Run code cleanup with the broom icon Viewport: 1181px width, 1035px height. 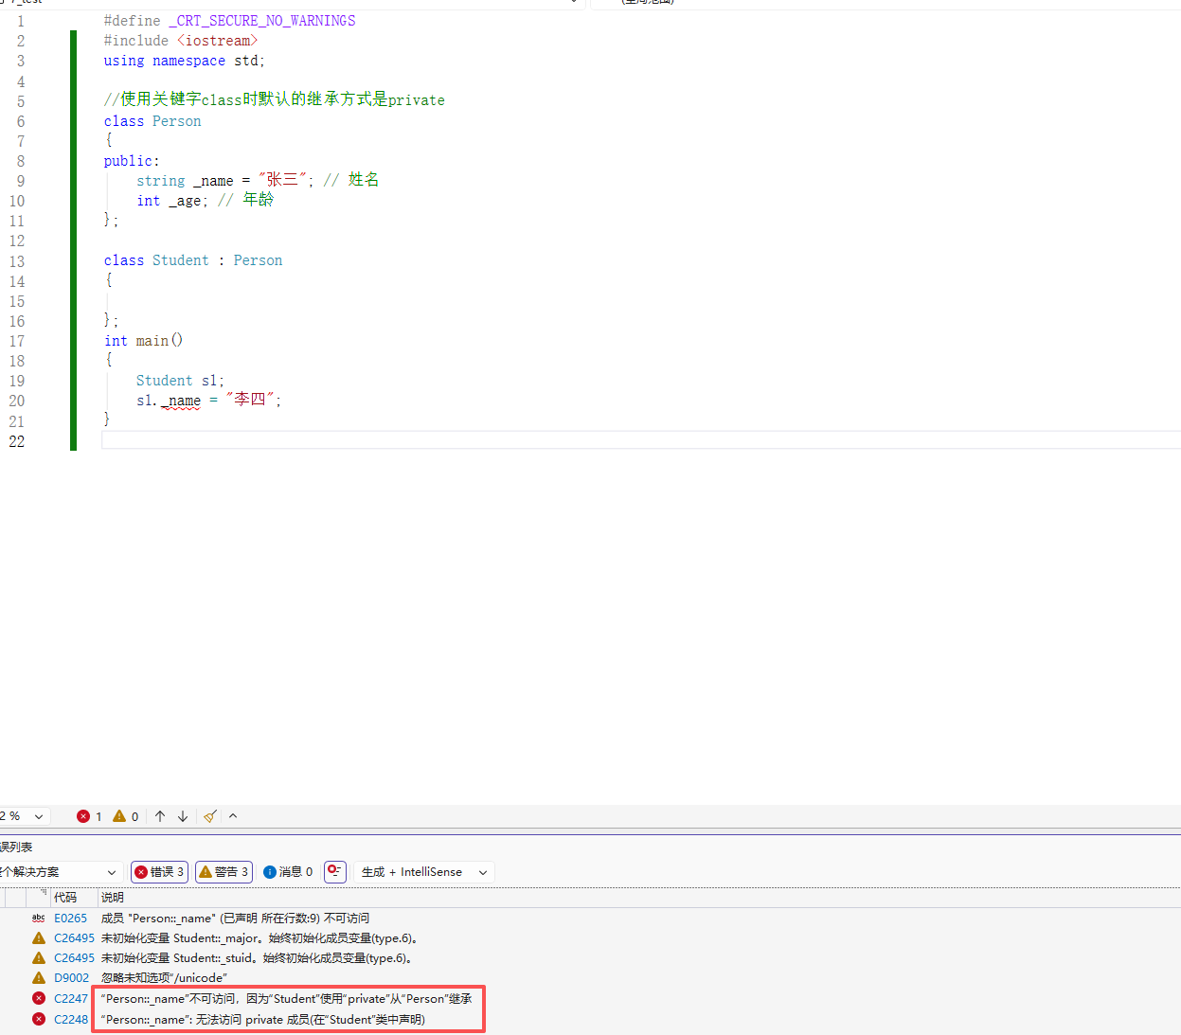(210, 816)
